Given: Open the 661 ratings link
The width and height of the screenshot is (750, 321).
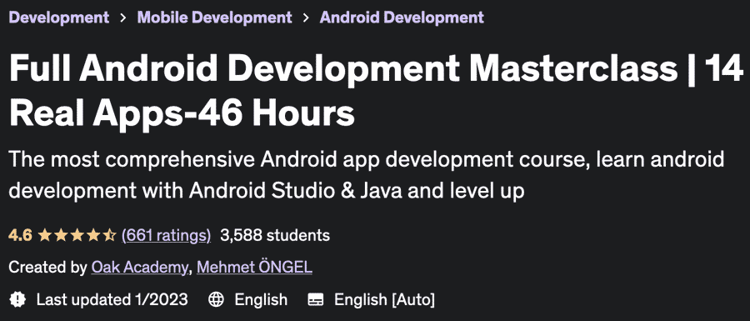Looking at the screenshot, I should pyautogui.click(x=166, y=235).
